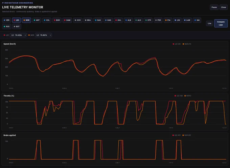This screenshot has height=168, width=230.
Task: Select the ALO driver chip
Action: coord(138,20)
